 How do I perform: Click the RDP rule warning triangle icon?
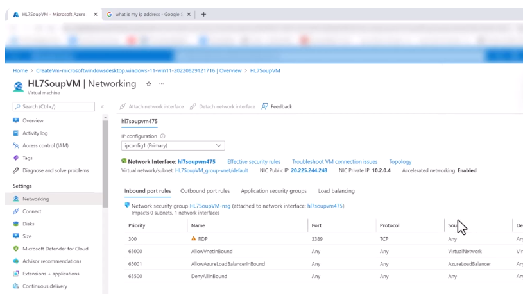coord(193,238)
